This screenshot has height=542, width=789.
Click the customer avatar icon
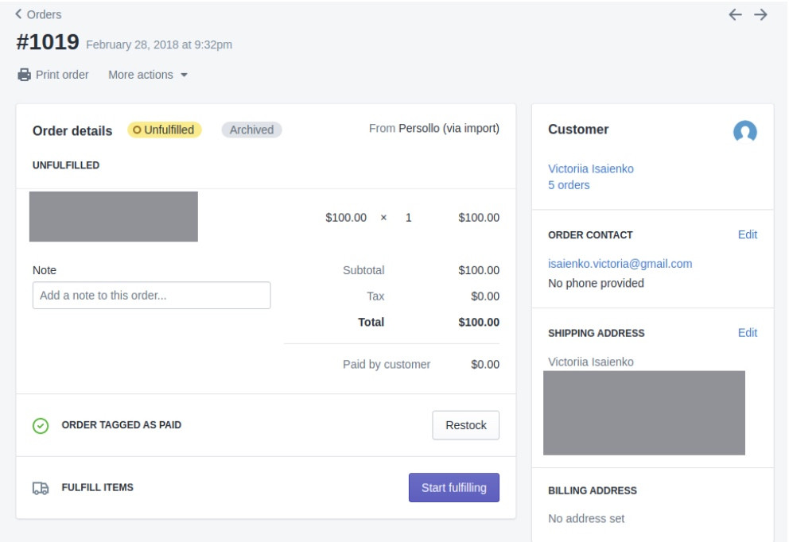pos(744,132)
